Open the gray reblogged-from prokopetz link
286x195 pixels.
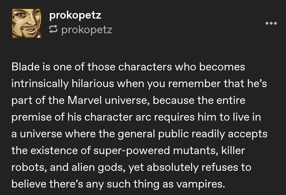(x=87, y=29)
